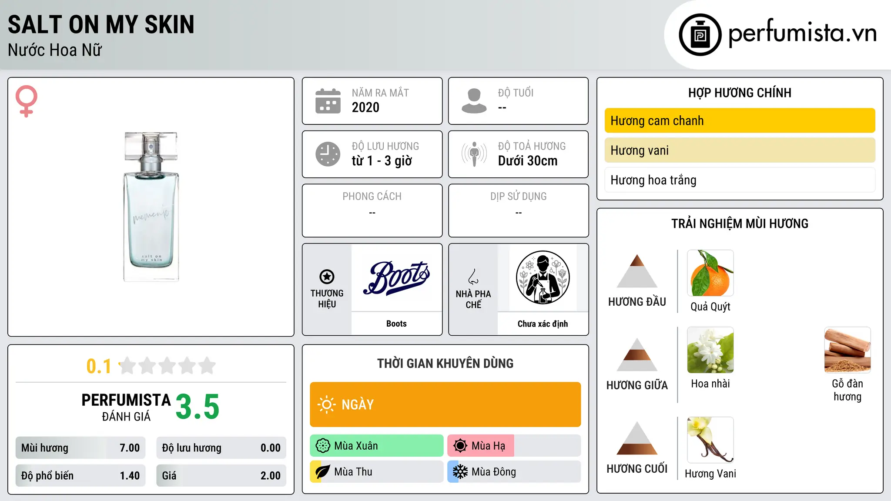Click the nose icon above Nhà pha chế
This screenshot has height=501, width=891.
[x=473, y=277]
